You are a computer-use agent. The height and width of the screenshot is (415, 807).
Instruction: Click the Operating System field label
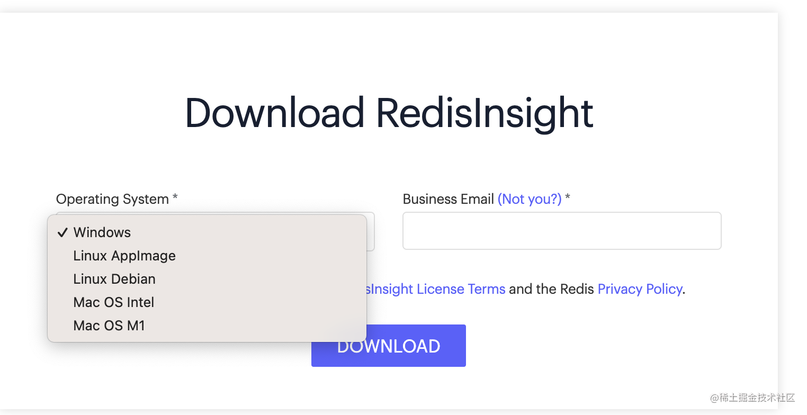pos(112,199)
